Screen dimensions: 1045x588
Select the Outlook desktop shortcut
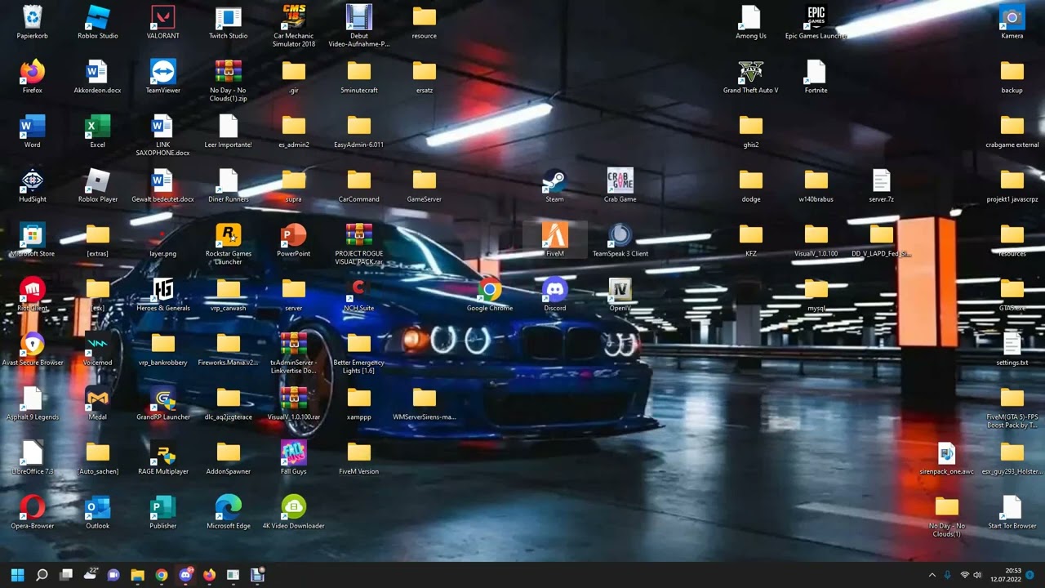(98, 513)
